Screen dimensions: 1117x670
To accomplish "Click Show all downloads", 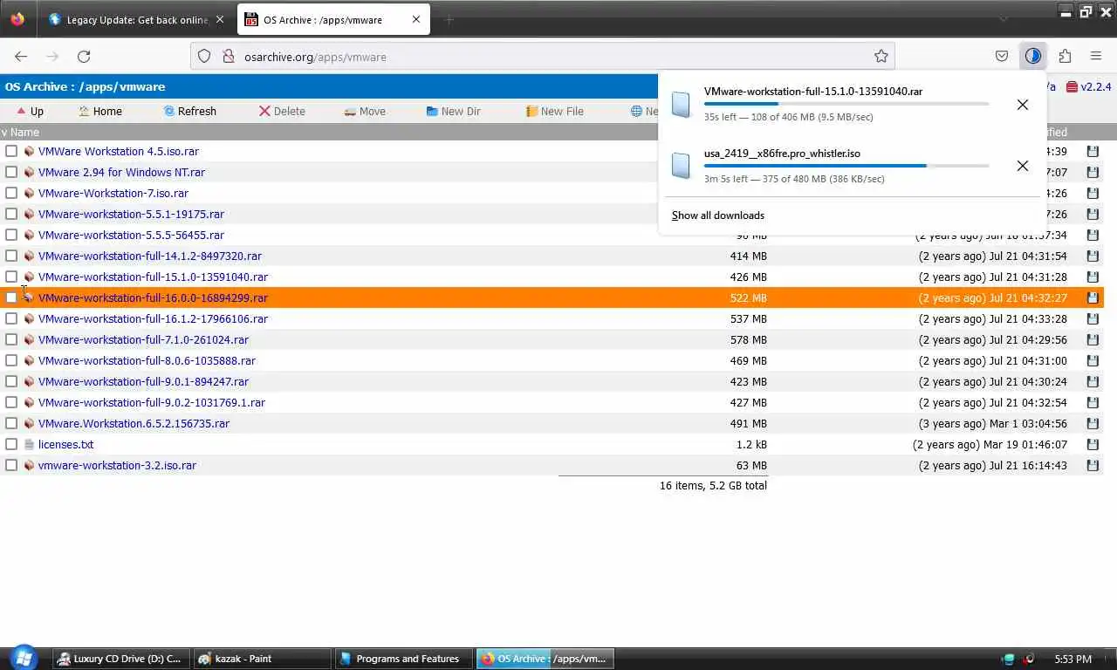I will (718, 215).
